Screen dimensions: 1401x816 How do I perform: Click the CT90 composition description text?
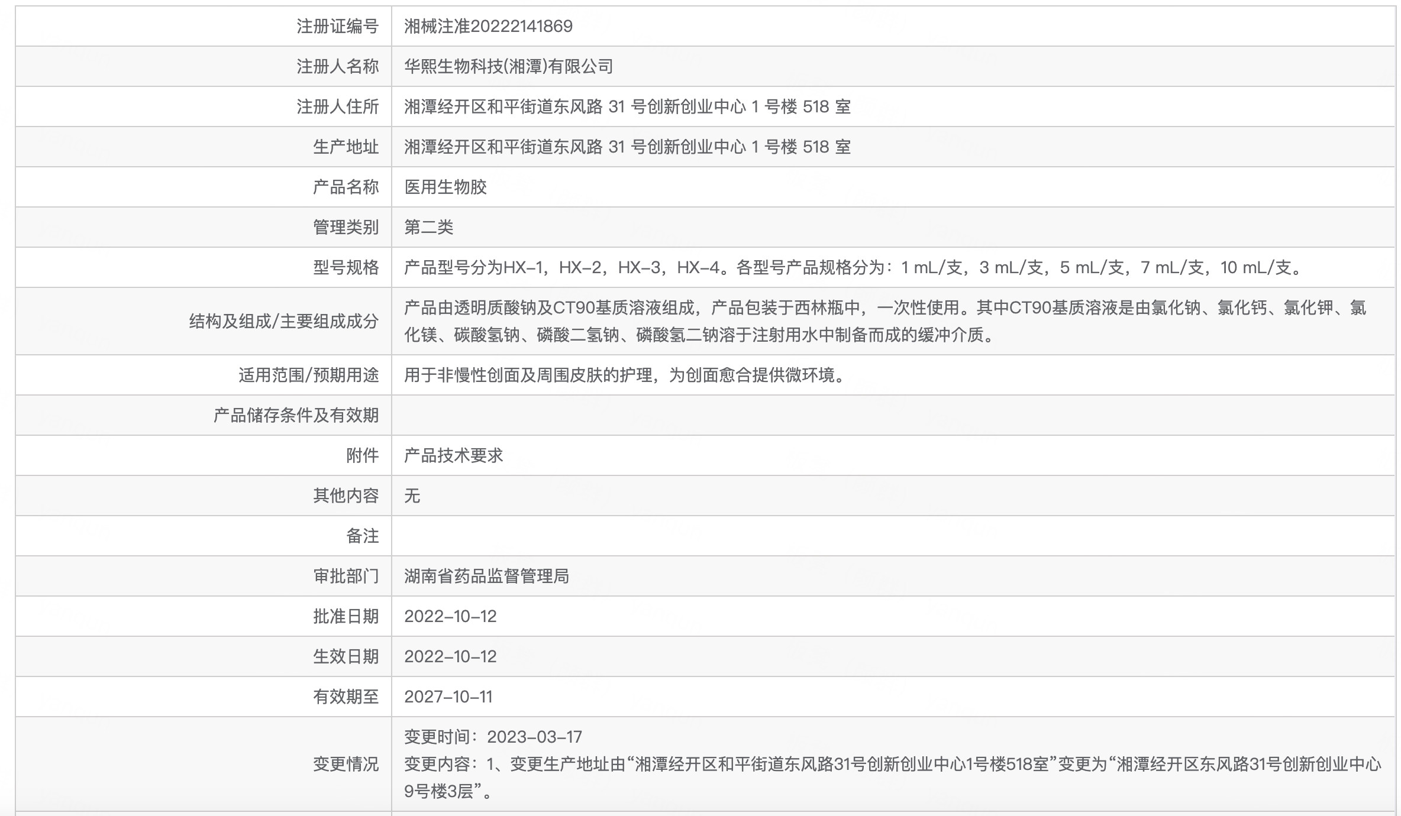[885, 321]
